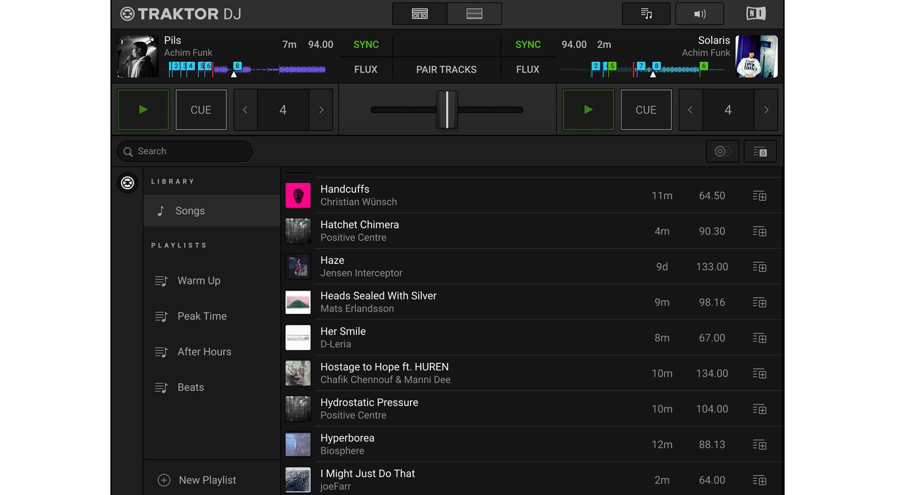
Task: Click hotcue marker 8 on left waveform
Action: point(237,66)
